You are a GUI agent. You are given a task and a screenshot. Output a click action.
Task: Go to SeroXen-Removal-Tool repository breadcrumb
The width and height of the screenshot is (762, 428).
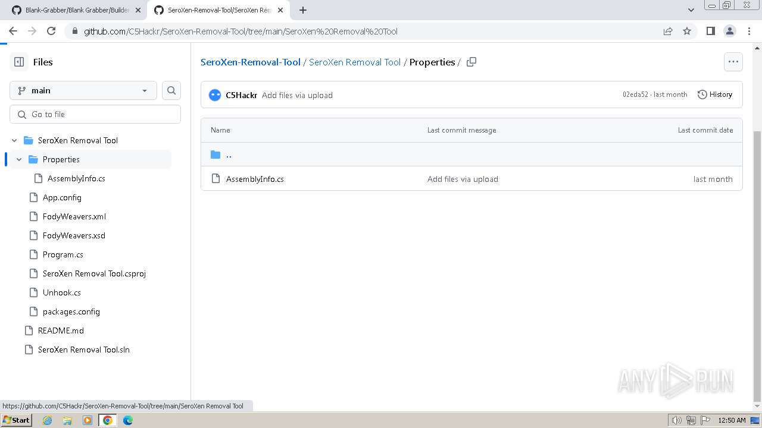(x=251, y=62)
